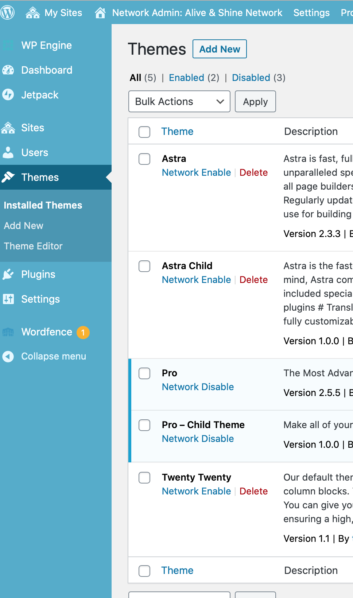Open Network Admin: Alive & Shine Network menu
353x598 pixels.
(197, 13)
